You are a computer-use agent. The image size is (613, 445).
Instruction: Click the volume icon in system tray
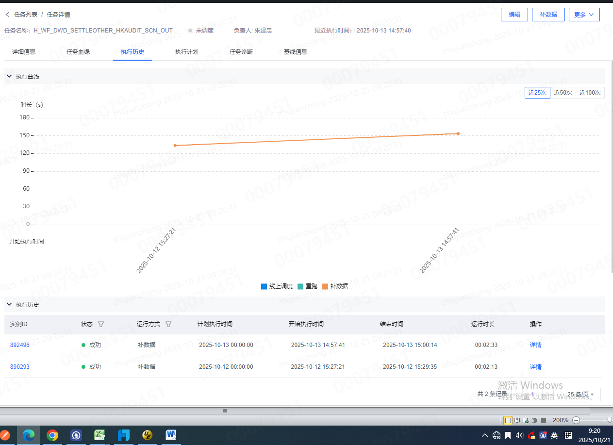point(519,435)
